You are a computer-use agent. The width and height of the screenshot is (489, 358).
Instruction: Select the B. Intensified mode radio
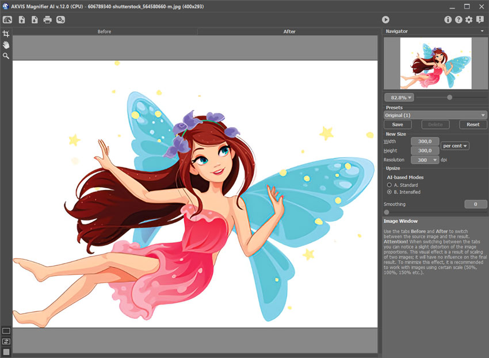(x=389, y=192)
